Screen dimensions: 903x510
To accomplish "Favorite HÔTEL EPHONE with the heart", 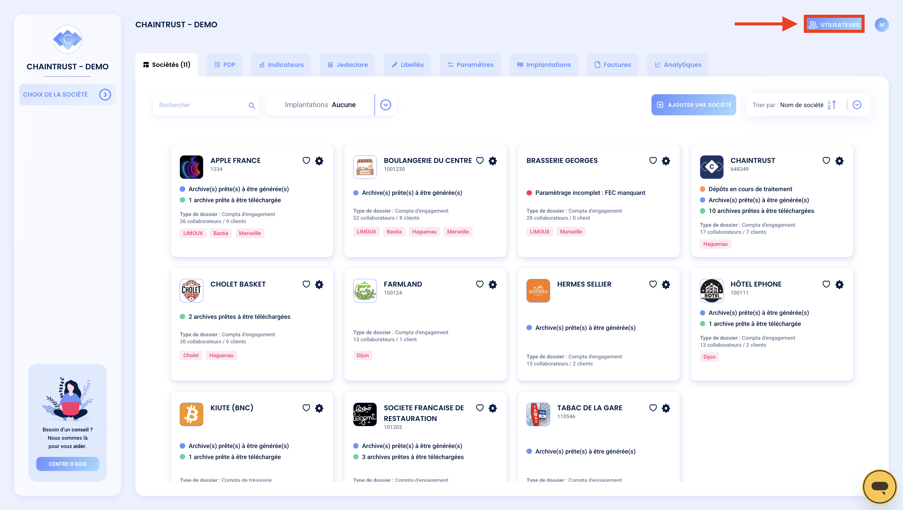I will (x=826, y=284).
